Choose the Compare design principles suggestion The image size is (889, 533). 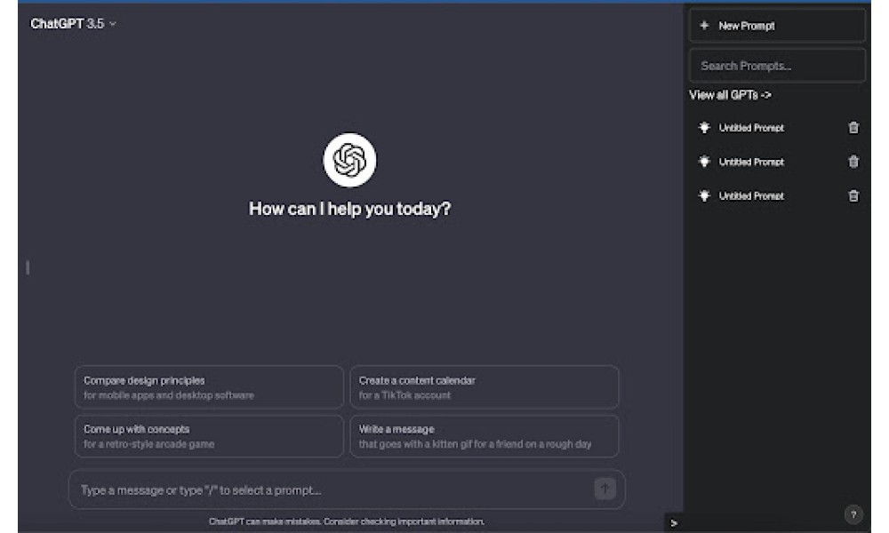tap(209, 387)
